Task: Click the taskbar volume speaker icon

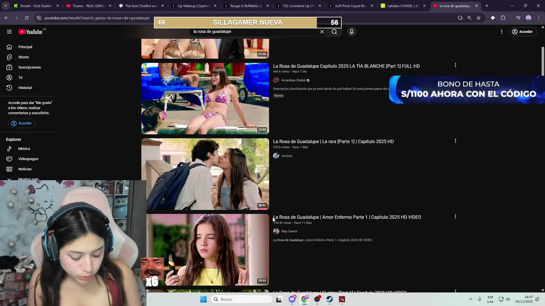Action: [x=508, y=299]
